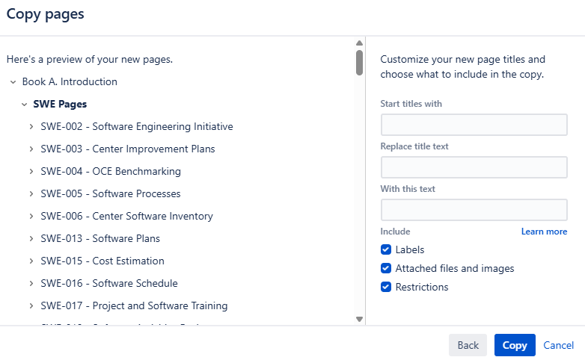Collapse the Book A. Introduction tree node
Viewport: 585px width, 357px height.
13,81
